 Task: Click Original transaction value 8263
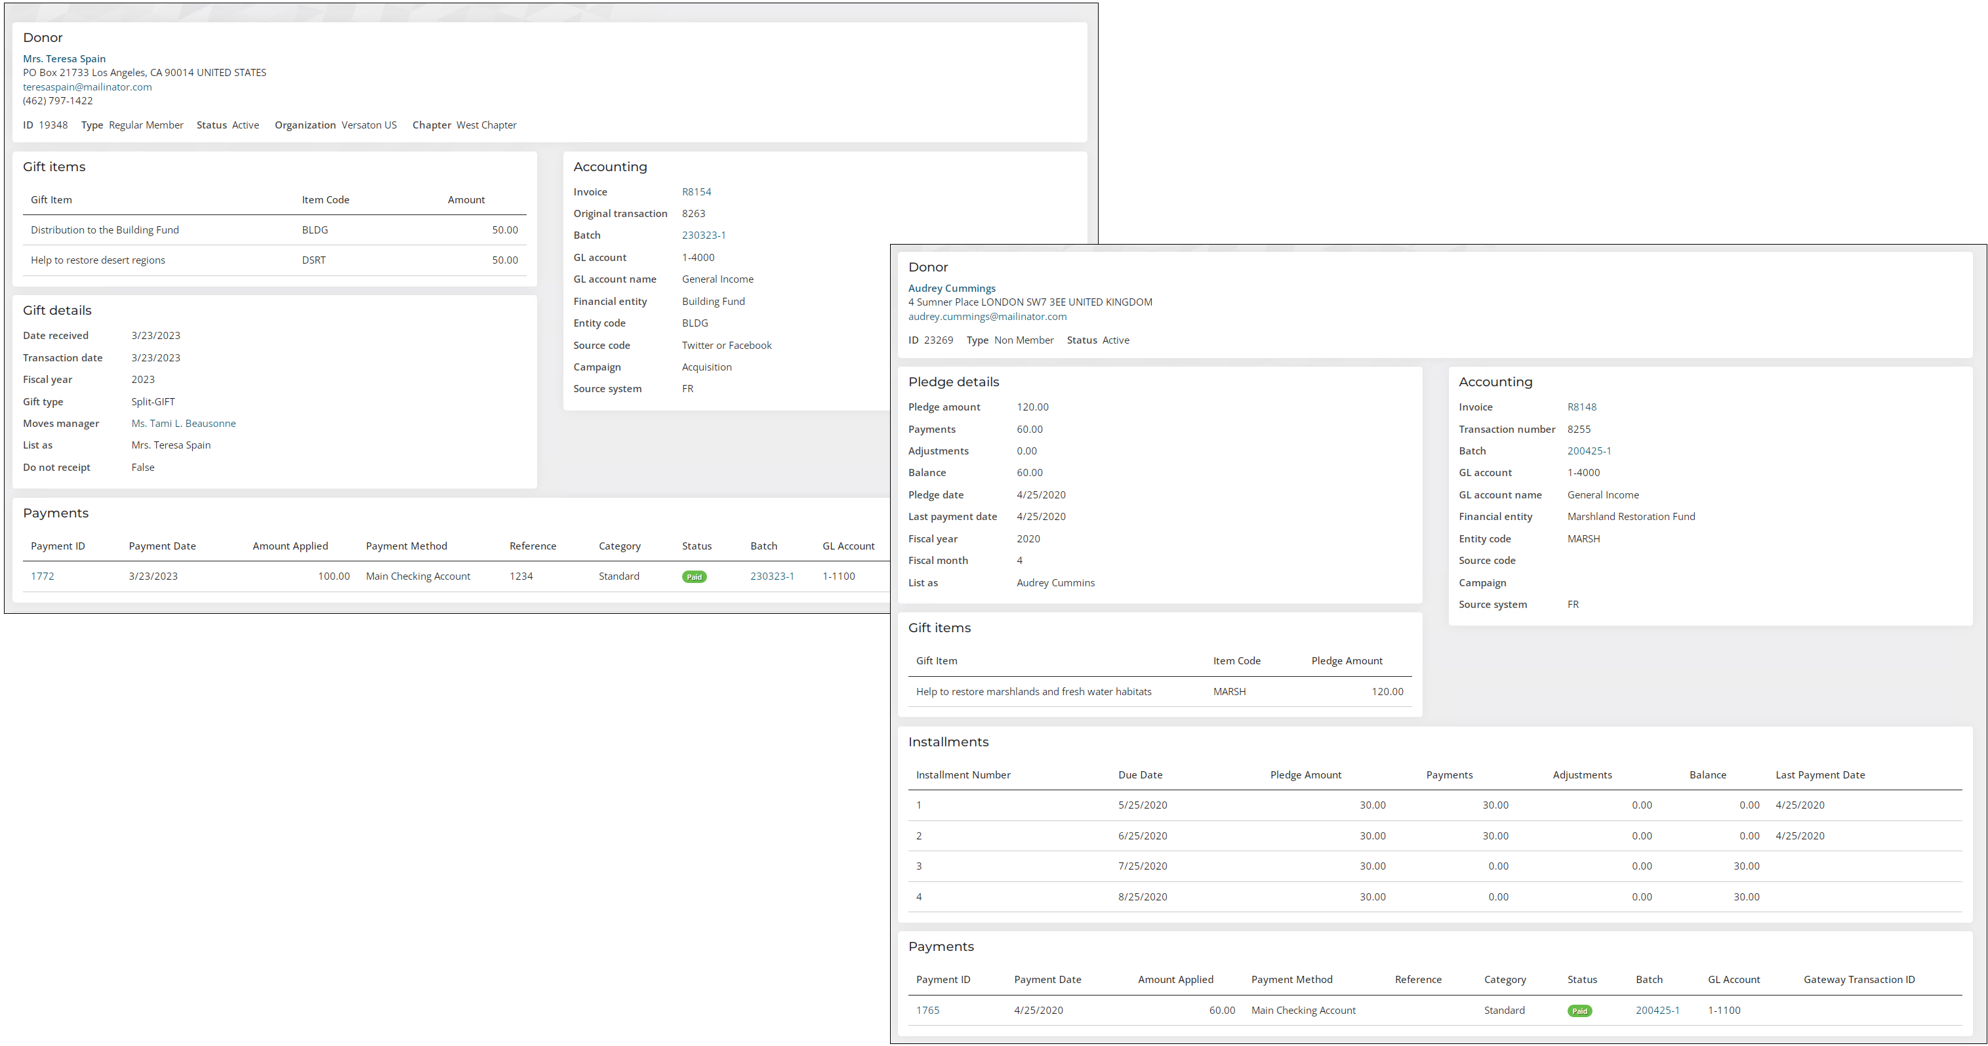click(x=693, y=214)
